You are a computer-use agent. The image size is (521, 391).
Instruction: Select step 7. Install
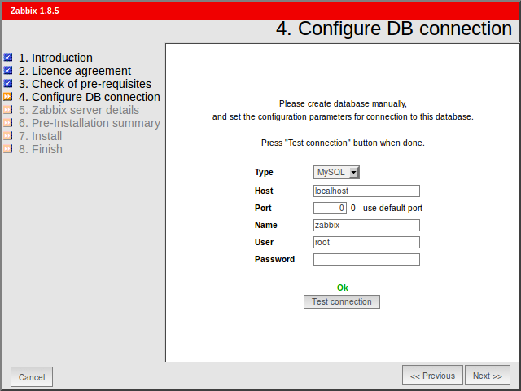(x=40, y=136)
